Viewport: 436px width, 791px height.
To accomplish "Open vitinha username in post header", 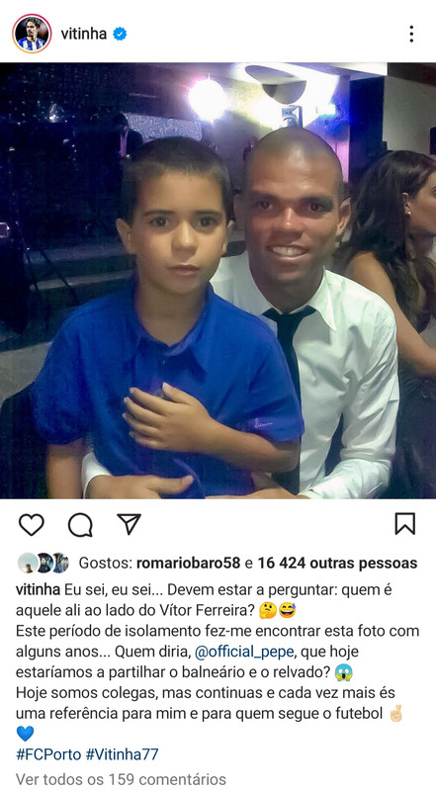I will pyautogui.click(x=84, y=34).
